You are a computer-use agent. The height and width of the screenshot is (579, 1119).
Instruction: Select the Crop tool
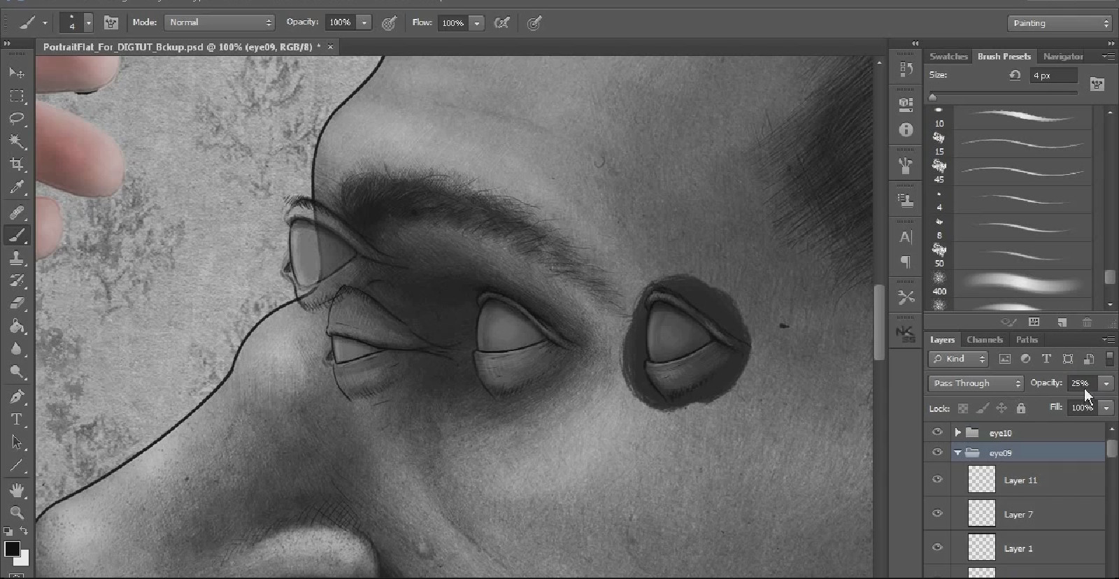(17, 164)
